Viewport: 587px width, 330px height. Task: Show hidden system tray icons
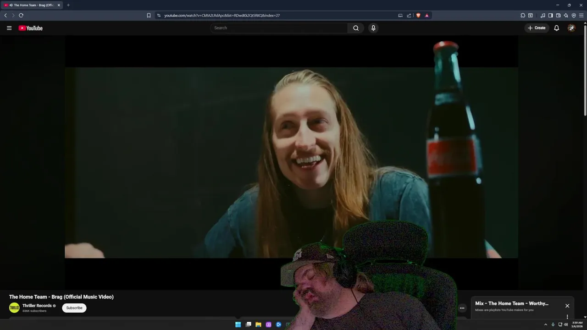pyautogui.click(x=546, y=324)
